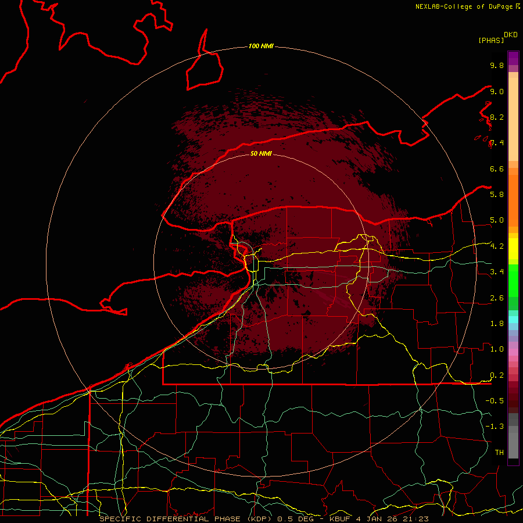
Task: Click the 9.0 value on the scale
Action: click(497, 91)
